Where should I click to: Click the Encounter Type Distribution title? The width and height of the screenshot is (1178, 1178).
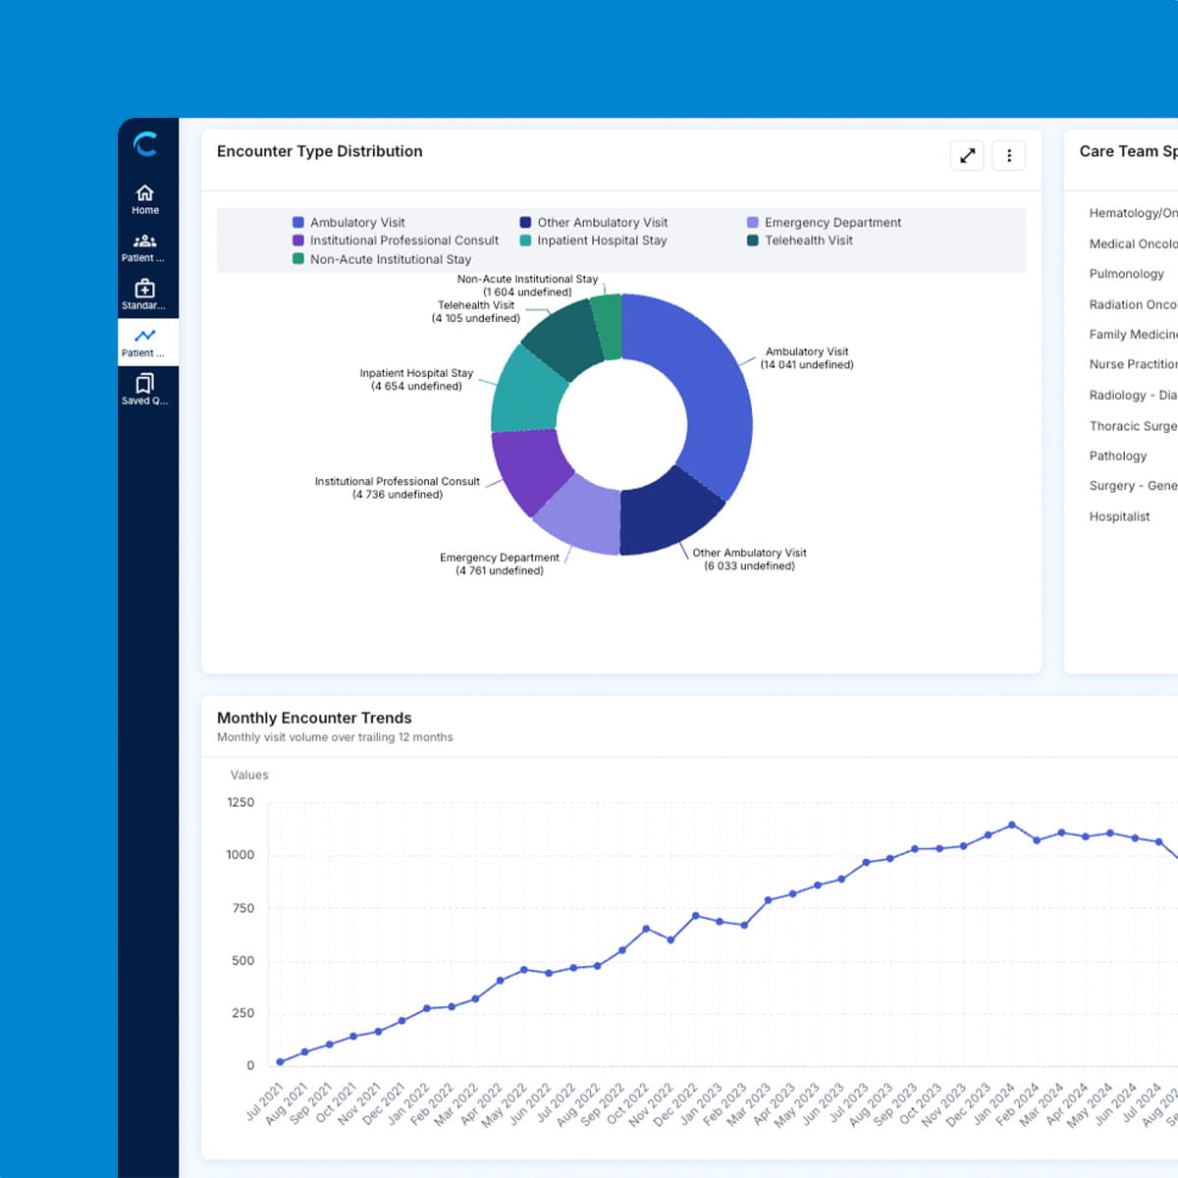pos(320,151)
